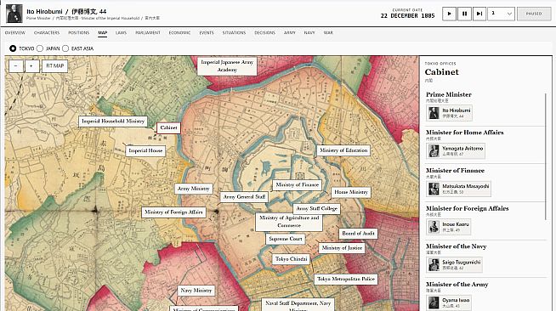Viewport: 556px width, 311px height.
Task: Open the Laws tab
Action: [x=121, y=32]
